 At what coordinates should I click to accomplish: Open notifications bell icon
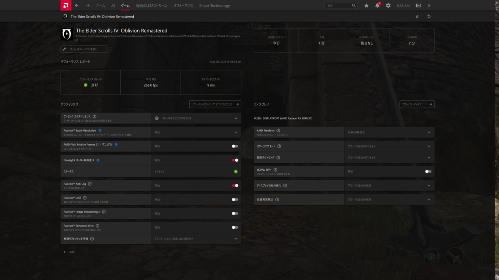pos(377,5)
